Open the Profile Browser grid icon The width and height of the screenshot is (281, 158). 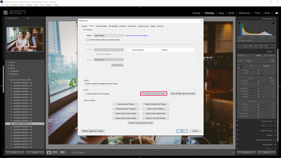click(273, 61)
